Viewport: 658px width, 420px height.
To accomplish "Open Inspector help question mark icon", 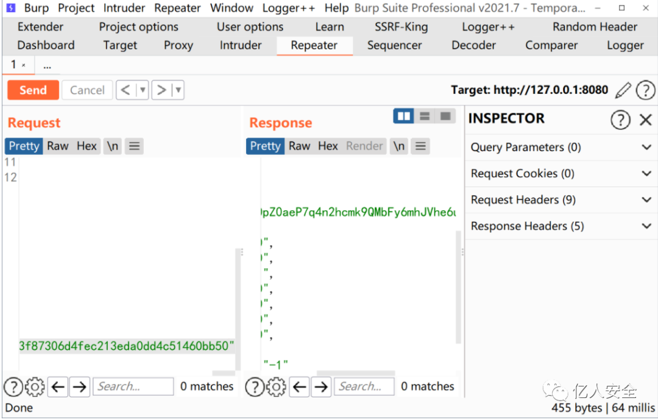I will tap(620, 119).
